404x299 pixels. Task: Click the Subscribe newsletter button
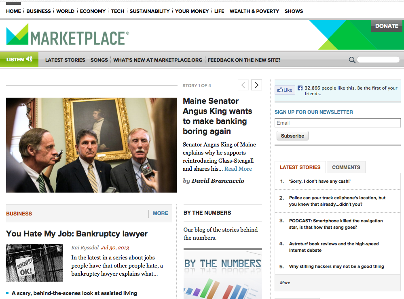[292, 136]
